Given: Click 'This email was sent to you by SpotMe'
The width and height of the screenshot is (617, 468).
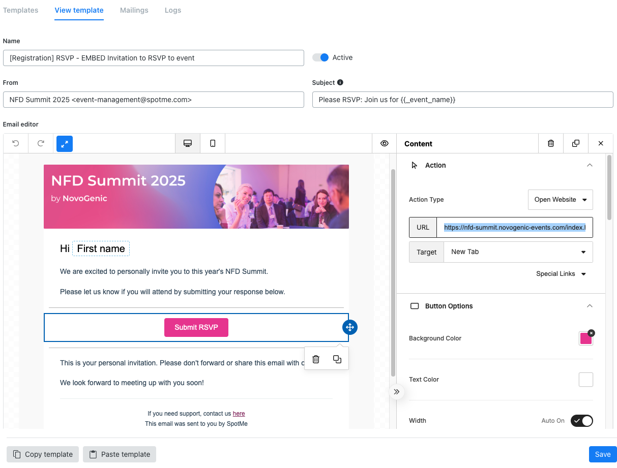Looking at the screenshot, I should tap(196, 424).
